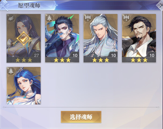
Task: Select the silver-haired soul master card
Action: (x=100, y=38)
